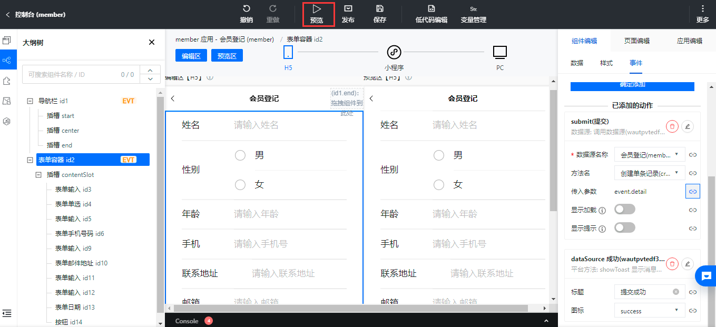Expand the Console panel with the chevron
Image resolution: width=716 pixels, height=327 pixels.
(x=545, y=321)
